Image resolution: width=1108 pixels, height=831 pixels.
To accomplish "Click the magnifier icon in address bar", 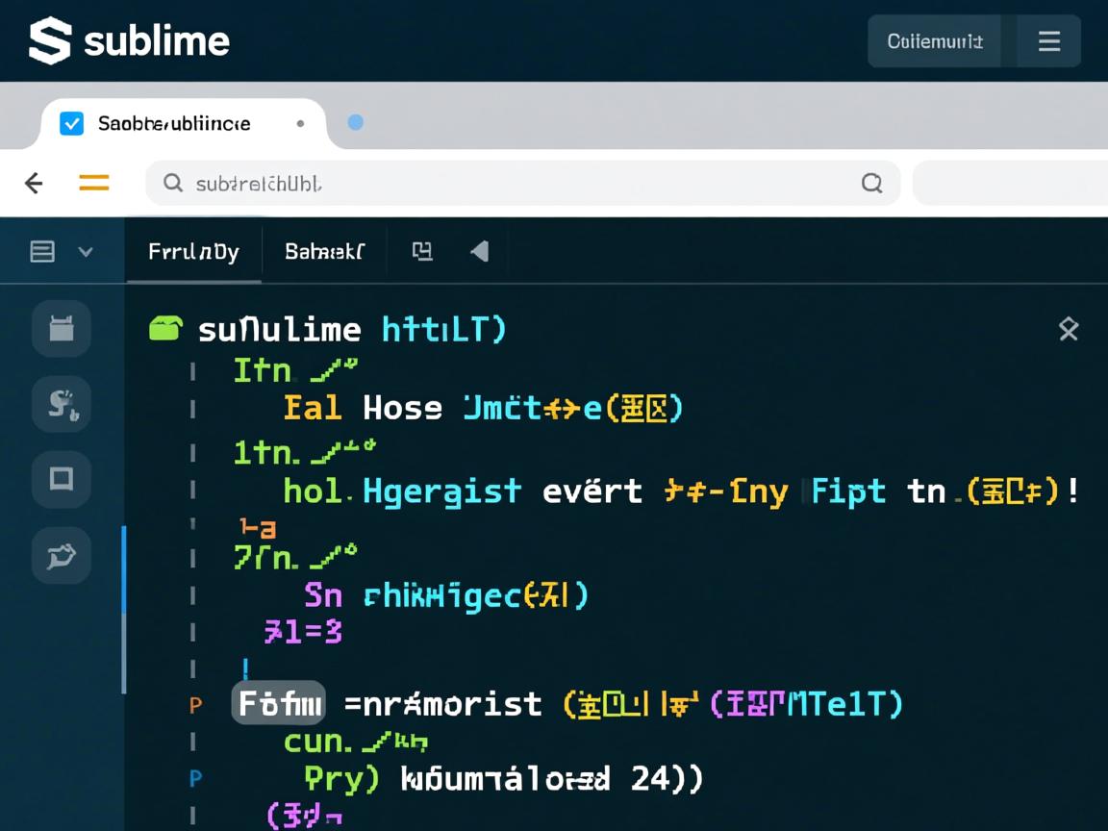I will click(x=173, y=183).
